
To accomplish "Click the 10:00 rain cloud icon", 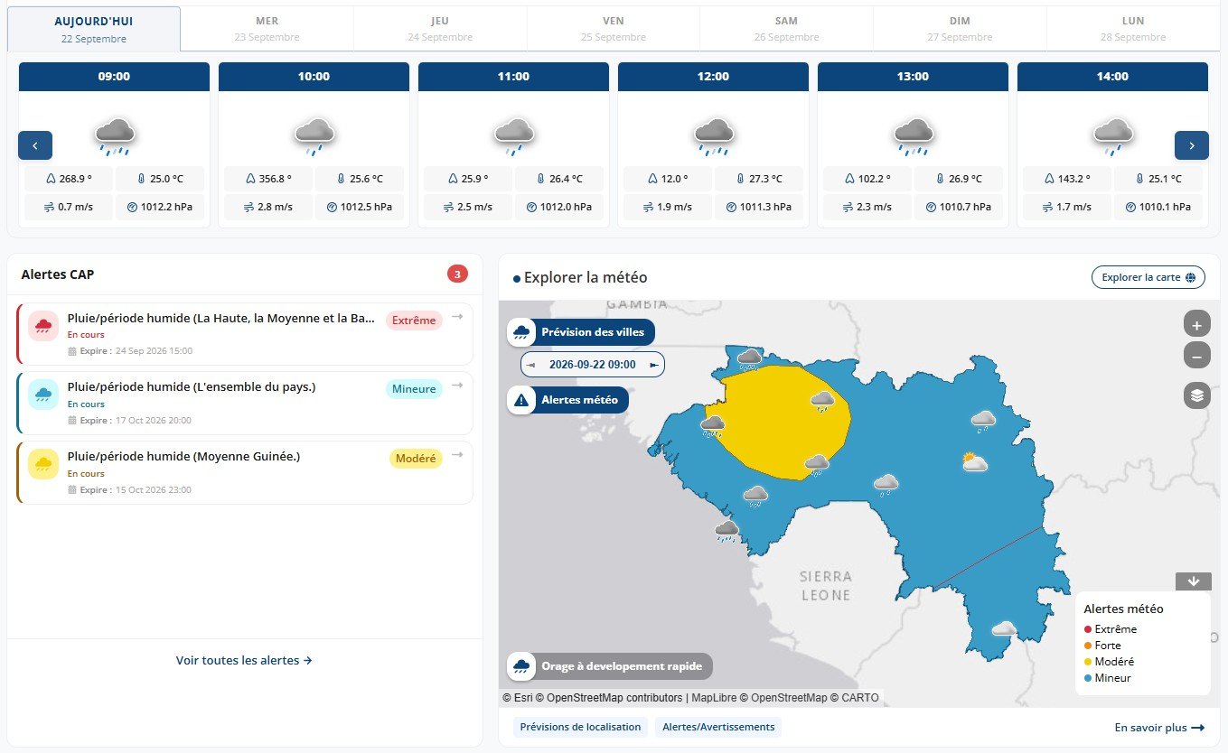I will click(314, 135).
